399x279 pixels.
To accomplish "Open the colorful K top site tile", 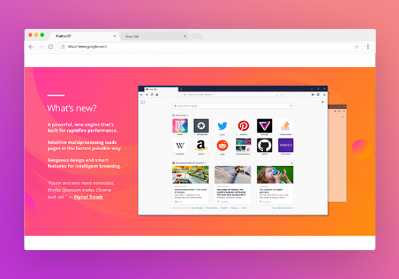I will click(x=180, y=126).
